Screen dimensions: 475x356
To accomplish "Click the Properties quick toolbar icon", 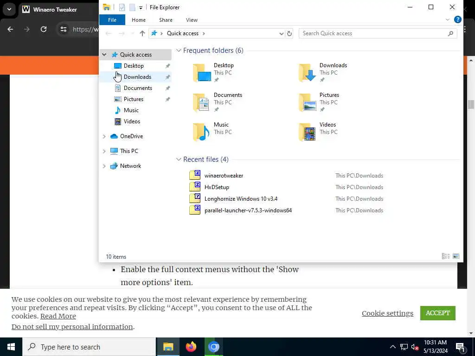I will click(122, 7).
